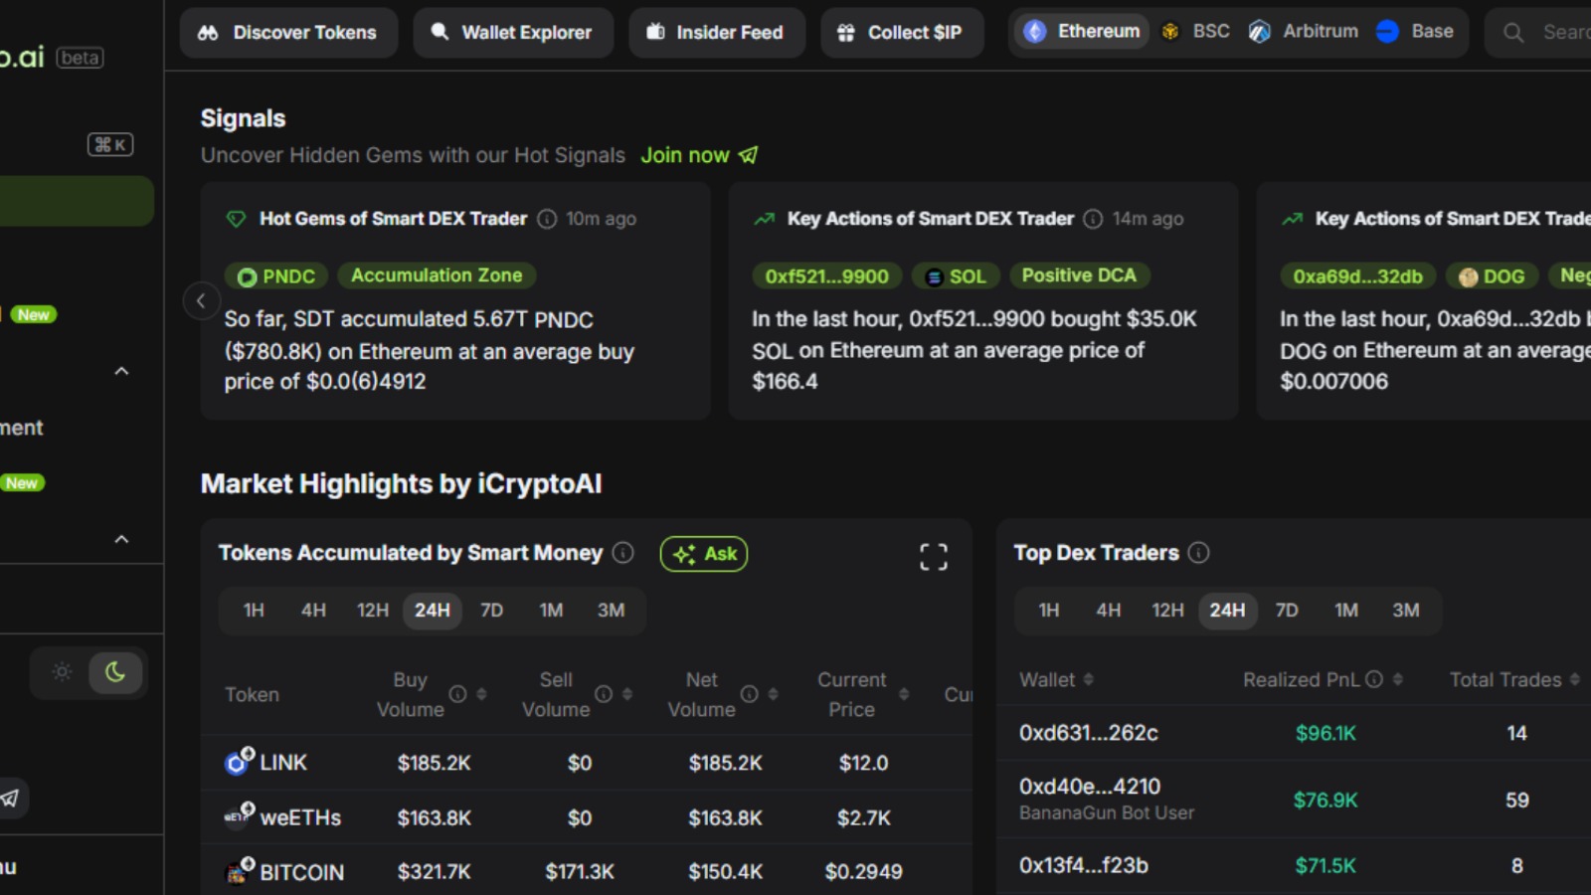Click the info icon beside '14m ago'
Viewport: 1591px width, 895px height.
tap(1093, 219)
